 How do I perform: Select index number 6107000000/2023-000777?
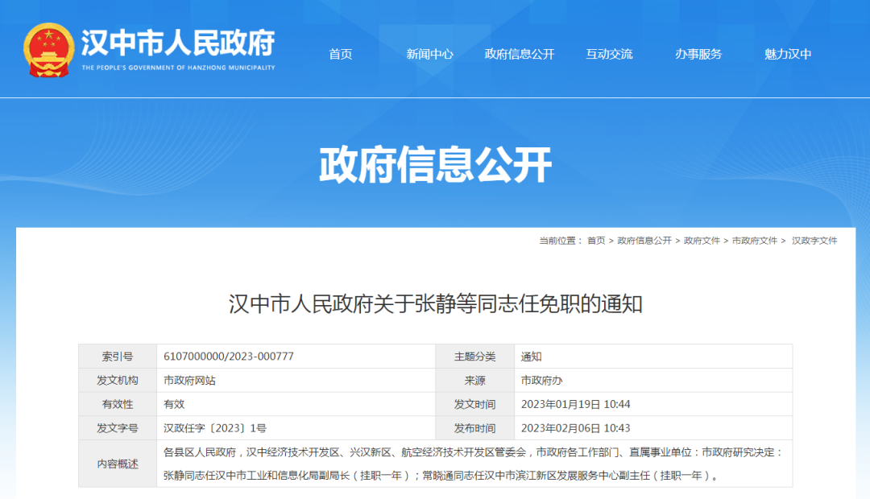coord(229,357)
